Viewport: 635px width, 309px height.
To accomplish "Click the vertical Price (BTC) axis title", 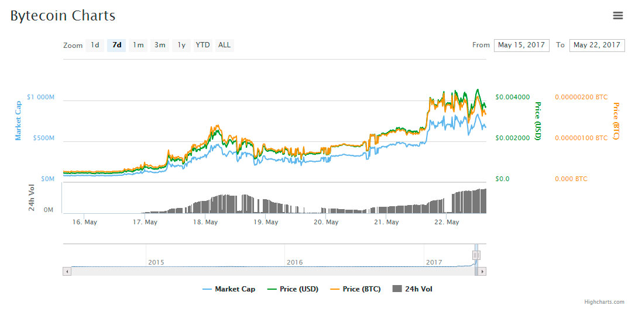I will tap(616, 121).
